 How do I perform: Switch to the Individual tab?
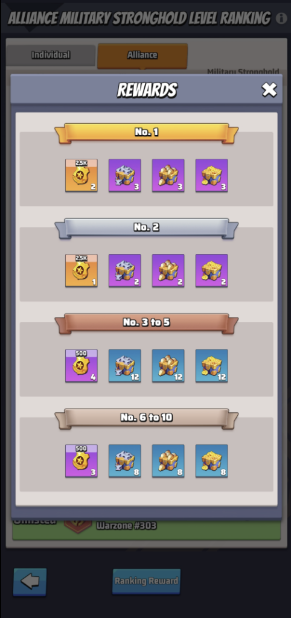click(51, 55)
